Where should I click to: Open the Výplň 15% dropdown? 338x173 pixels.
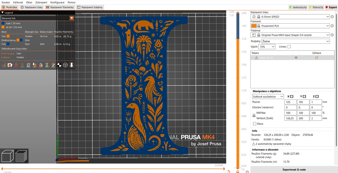(x=267, y=47)
